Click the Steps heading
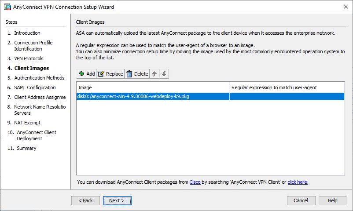Image resolution: width=353 pixels, height=211 pixels. click(11, 22)
